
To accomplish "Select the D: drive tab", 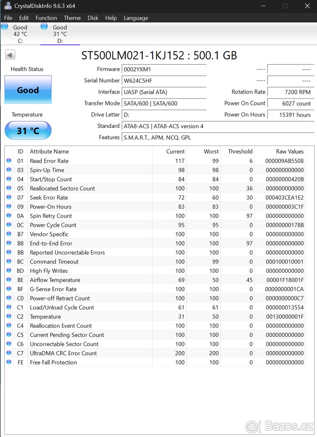I will pos(60,34).
